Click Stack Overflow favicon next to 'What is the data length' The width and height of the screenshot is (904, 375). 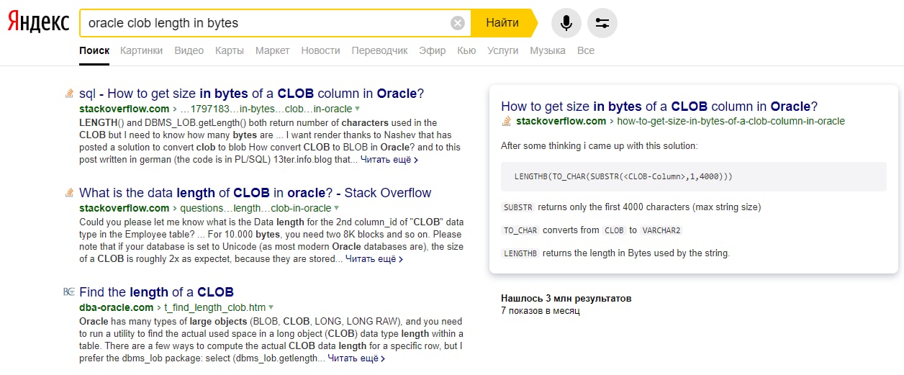tap(69, 193)
